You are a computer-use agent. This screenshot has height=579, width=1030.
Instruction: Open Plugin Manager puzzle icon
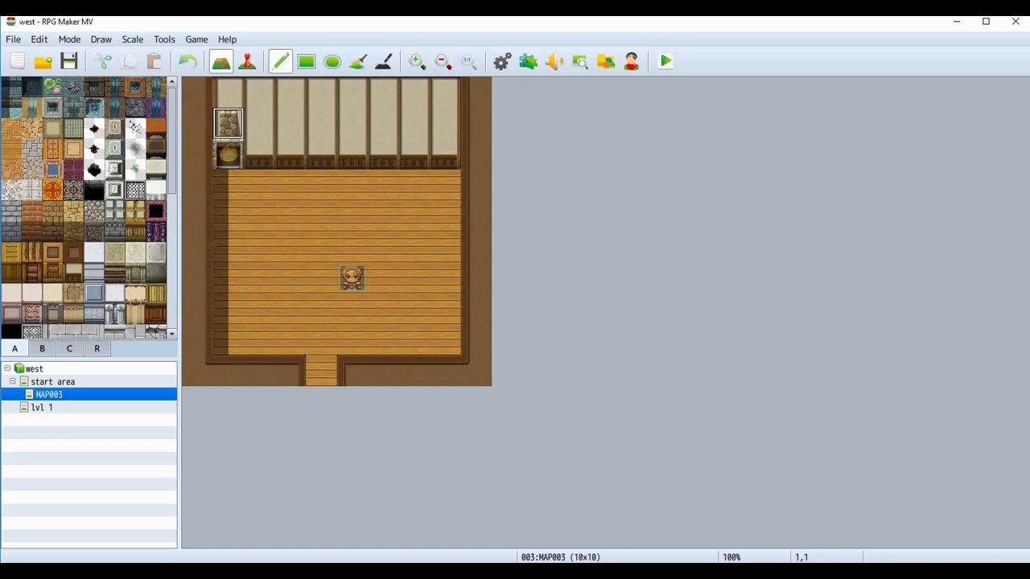(528, 61)
